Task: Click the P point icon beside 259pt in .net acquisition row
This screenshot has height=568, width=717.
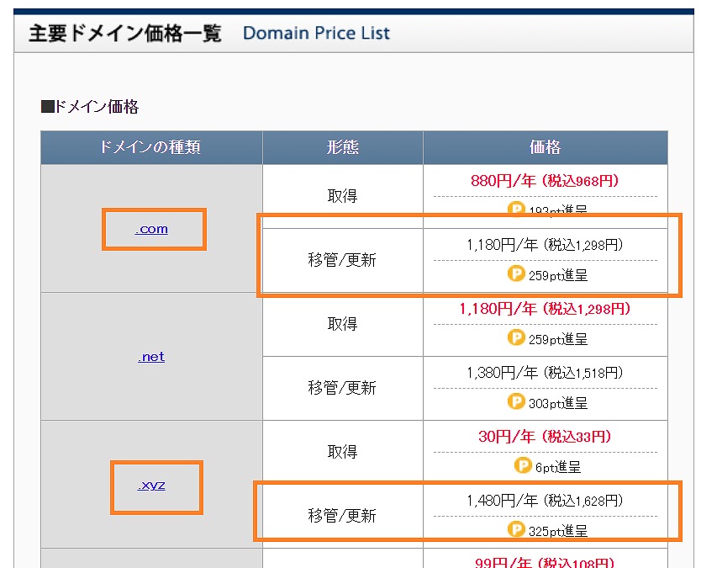Action: [516, 338]
